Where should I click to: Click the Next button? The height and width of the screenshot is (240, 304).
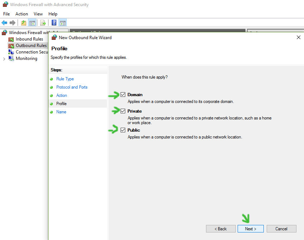coord(251,229)
